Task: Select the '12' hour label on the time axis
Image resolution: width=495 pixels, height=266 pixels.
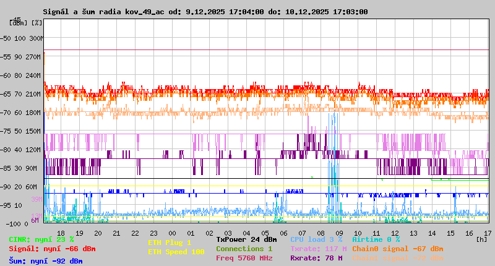Action: 394,233
